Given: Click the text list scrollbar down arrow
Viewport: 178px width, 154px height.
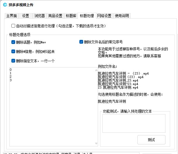Looking at the screenshot, I should tap(96, 144).
